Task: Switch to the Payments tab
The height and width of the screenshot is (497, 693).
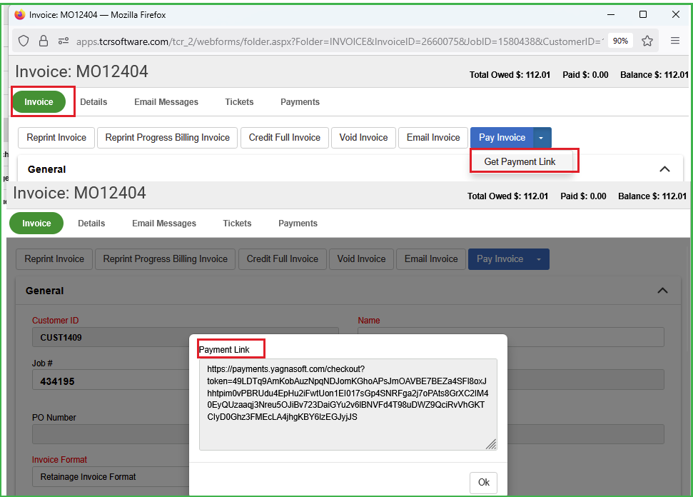Action: [x=300, y=102]
